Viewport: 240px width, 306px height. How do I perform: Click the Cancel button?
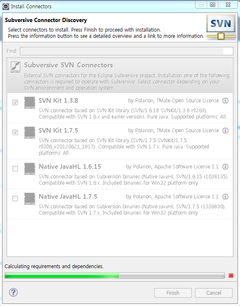pyautogui.click(x=214, y=293)
